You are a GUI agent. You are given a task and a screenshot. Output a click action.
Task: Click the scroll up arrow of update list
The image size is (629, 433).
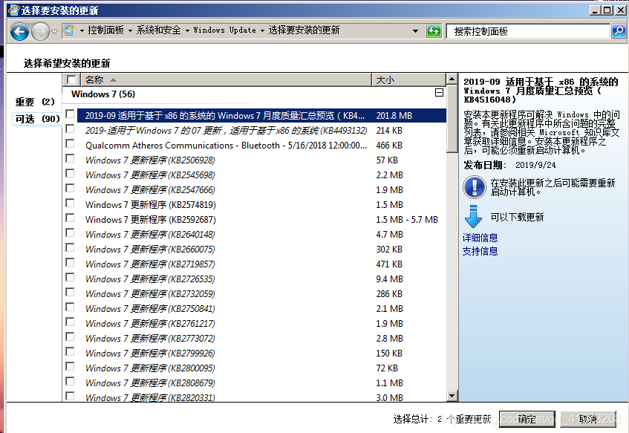(452, 79)
